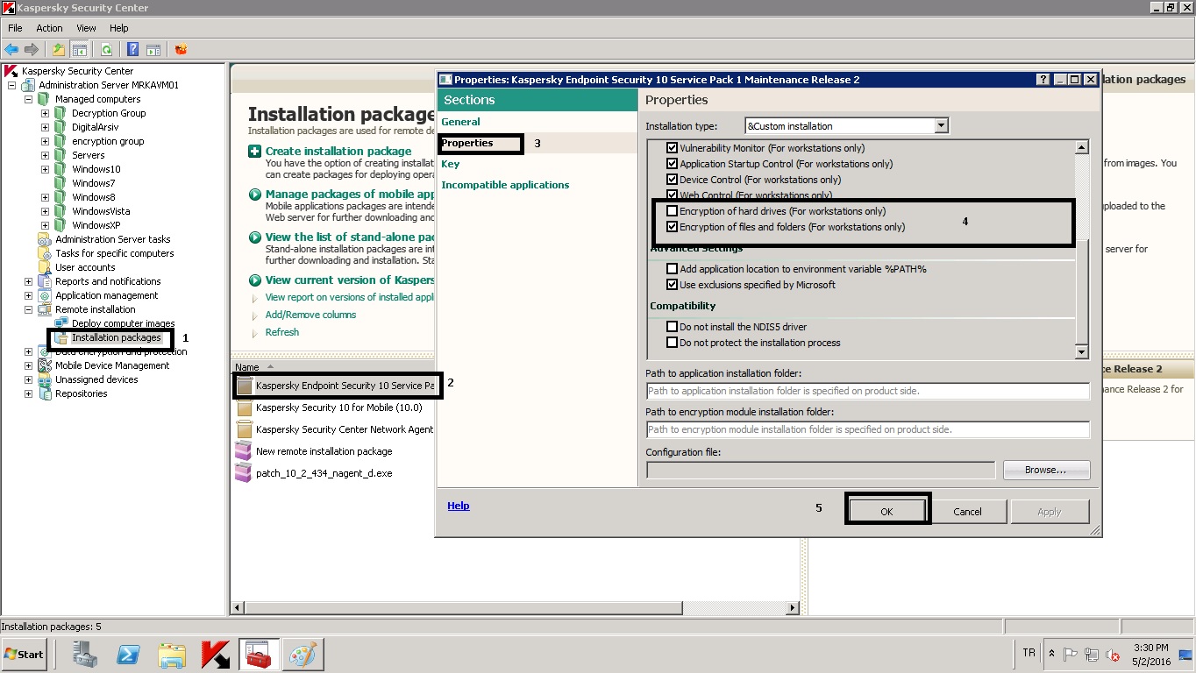Open the Action menu
Image resolution: width=1196 pixels, height=673 pixels.
(49, 28)
